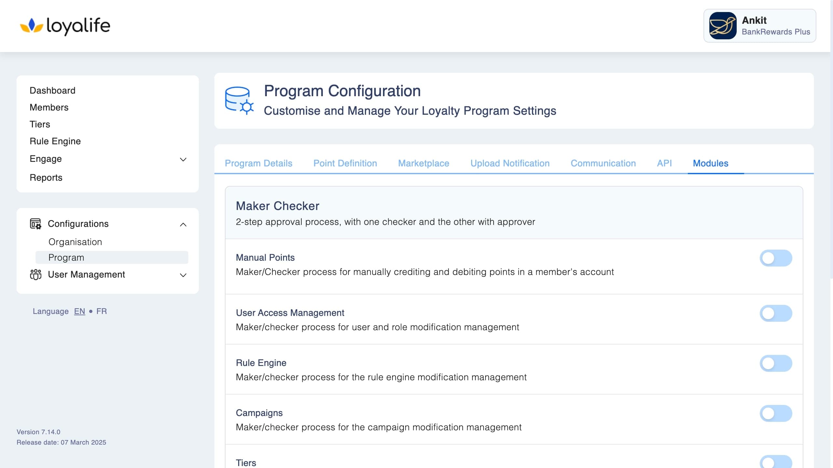Click the Configurations sidebar heading
Image resolution: width=833 pixels, height=468 pixels.
coord(78,224)
